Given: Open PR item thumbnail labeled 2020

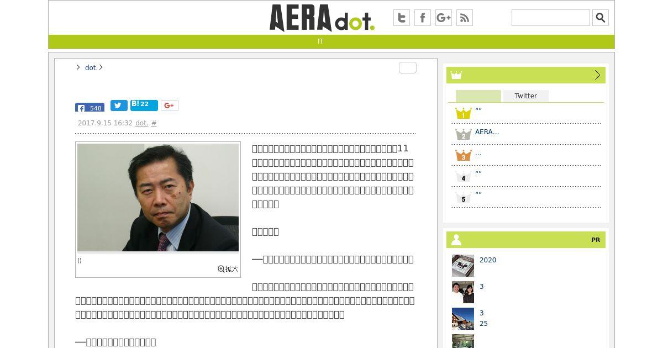Looking at the screenshot, I should (x=463, y=266).
